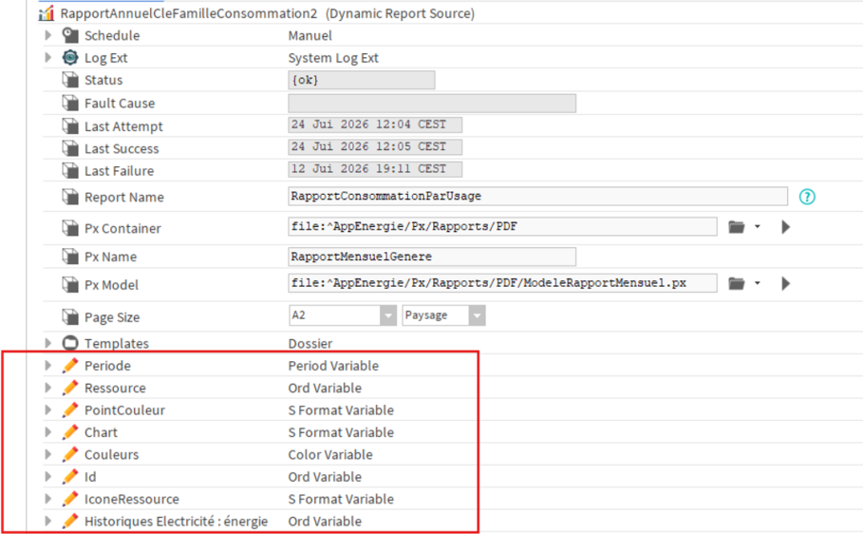This screenshot has width=863, height=534.
Task: Expand the Ressource variable
Action: [x=47, y=388]
